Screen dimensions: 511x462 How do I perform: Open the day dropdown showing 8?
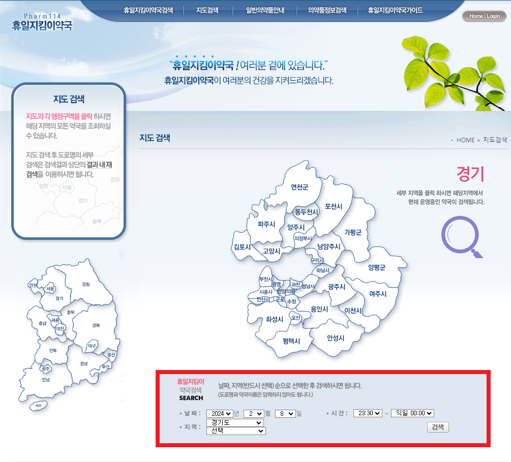point(285,413)
